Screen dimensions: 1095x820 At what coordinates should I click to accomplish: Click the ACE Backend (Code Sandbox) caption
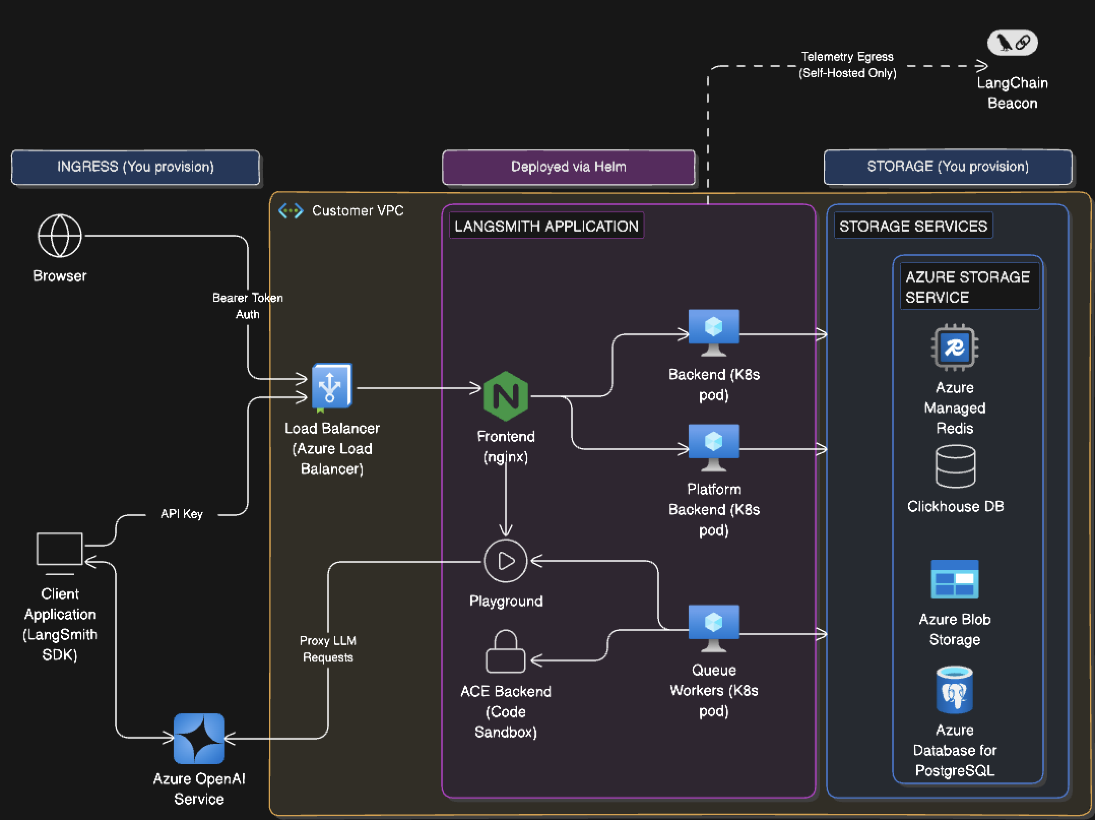[x=506, y=712]
